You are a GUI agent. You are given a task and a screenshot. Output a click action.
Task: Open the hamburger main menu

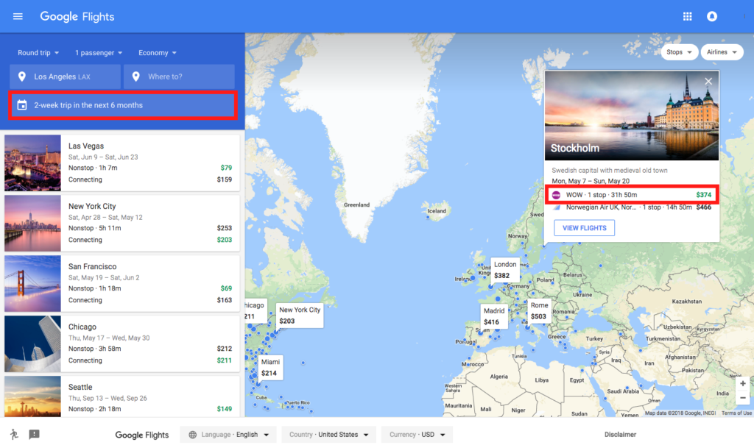pos(18,16)
